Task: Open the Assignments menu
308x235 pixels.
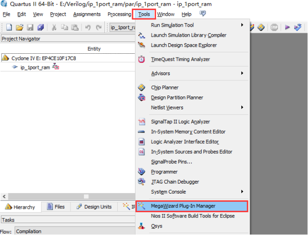Action: 87,14
